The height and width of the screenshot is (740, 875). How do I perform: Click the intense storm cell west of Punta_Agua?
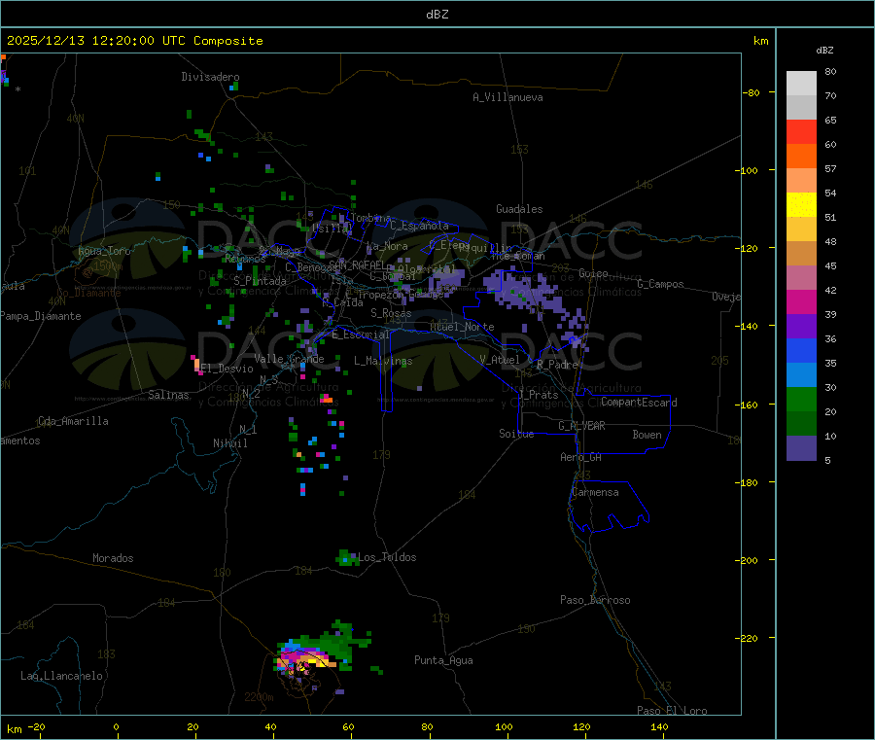click(304, 658)
